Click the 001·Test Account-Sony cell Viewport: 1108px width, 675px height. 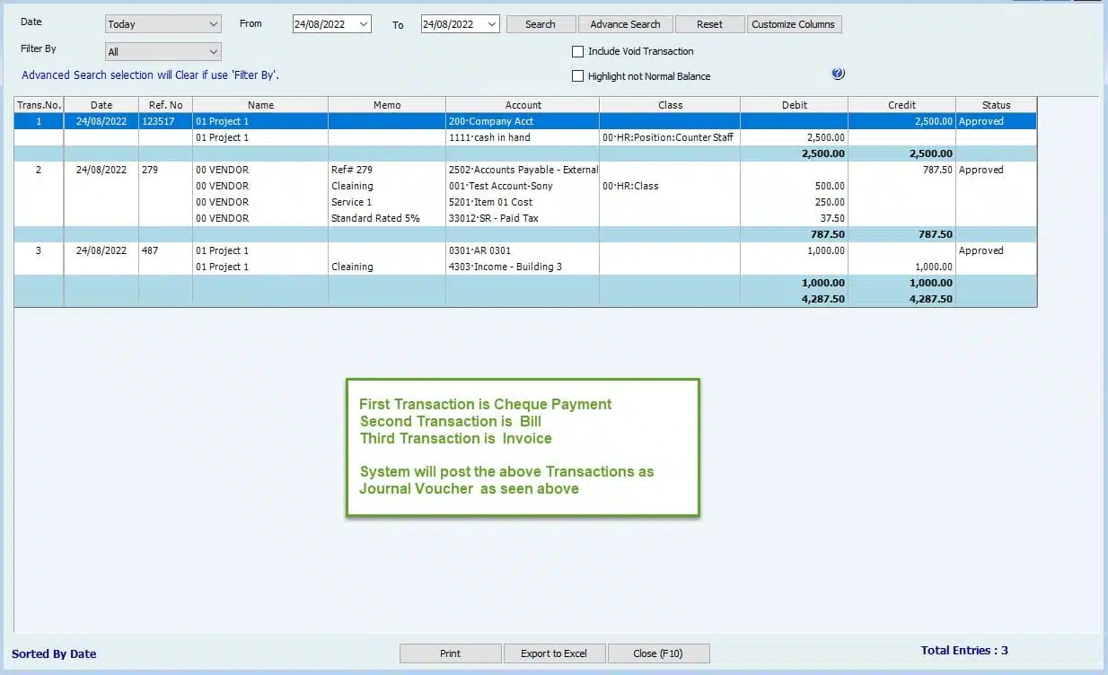point(523,186)
